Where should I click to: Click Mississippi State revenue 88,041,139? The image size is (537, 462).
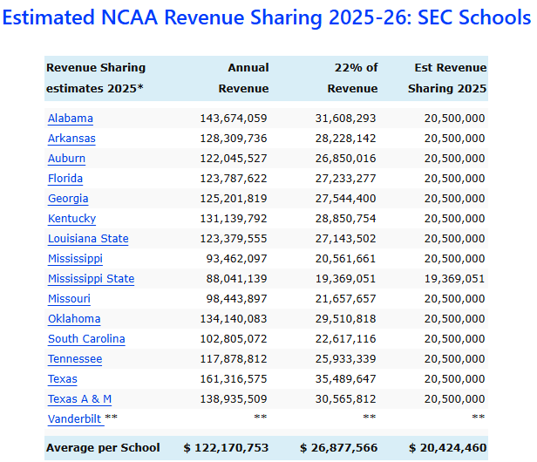pyautogui.click(x=236, y=279)
